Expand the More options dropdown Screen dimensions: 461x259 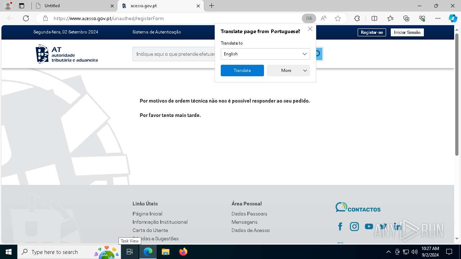288,71
